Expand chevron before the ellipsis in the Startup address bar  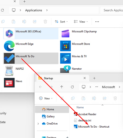coord(90,87)
